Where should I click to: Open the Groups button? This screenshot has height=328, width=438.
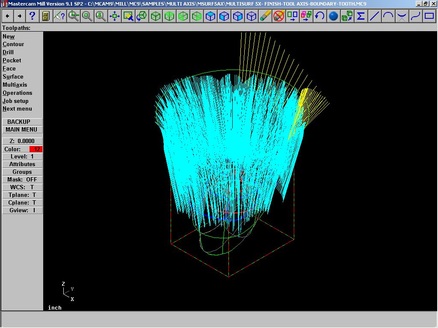tap(22, 172)
